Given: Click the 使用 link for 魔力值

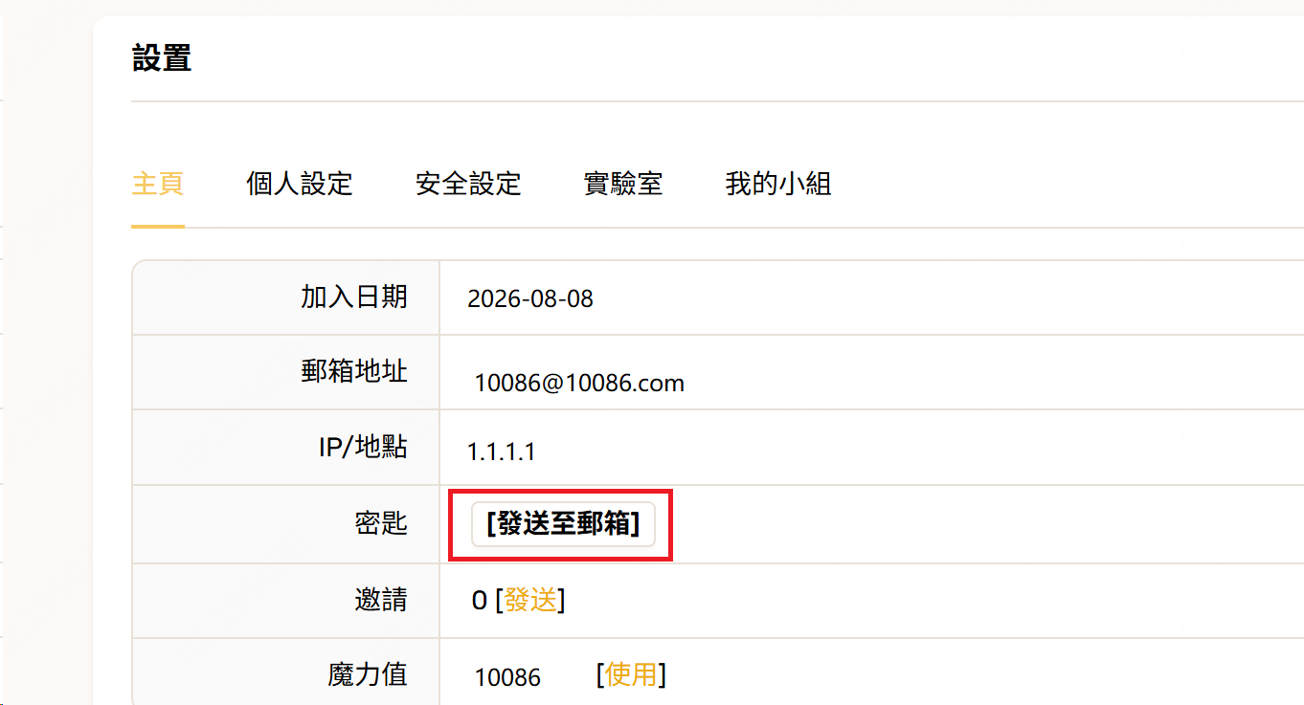Looking at the screenshot, I should tap(631, 674).
